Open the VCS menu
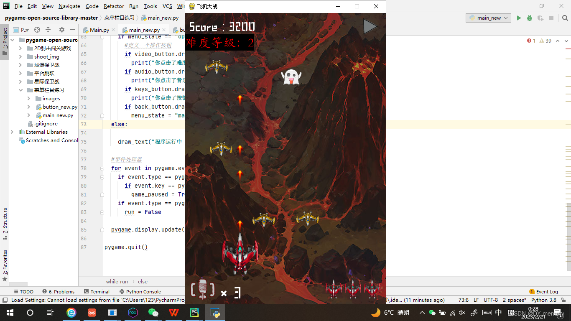The height and width of the screenshot is (321, 571). tap(167, 6)
